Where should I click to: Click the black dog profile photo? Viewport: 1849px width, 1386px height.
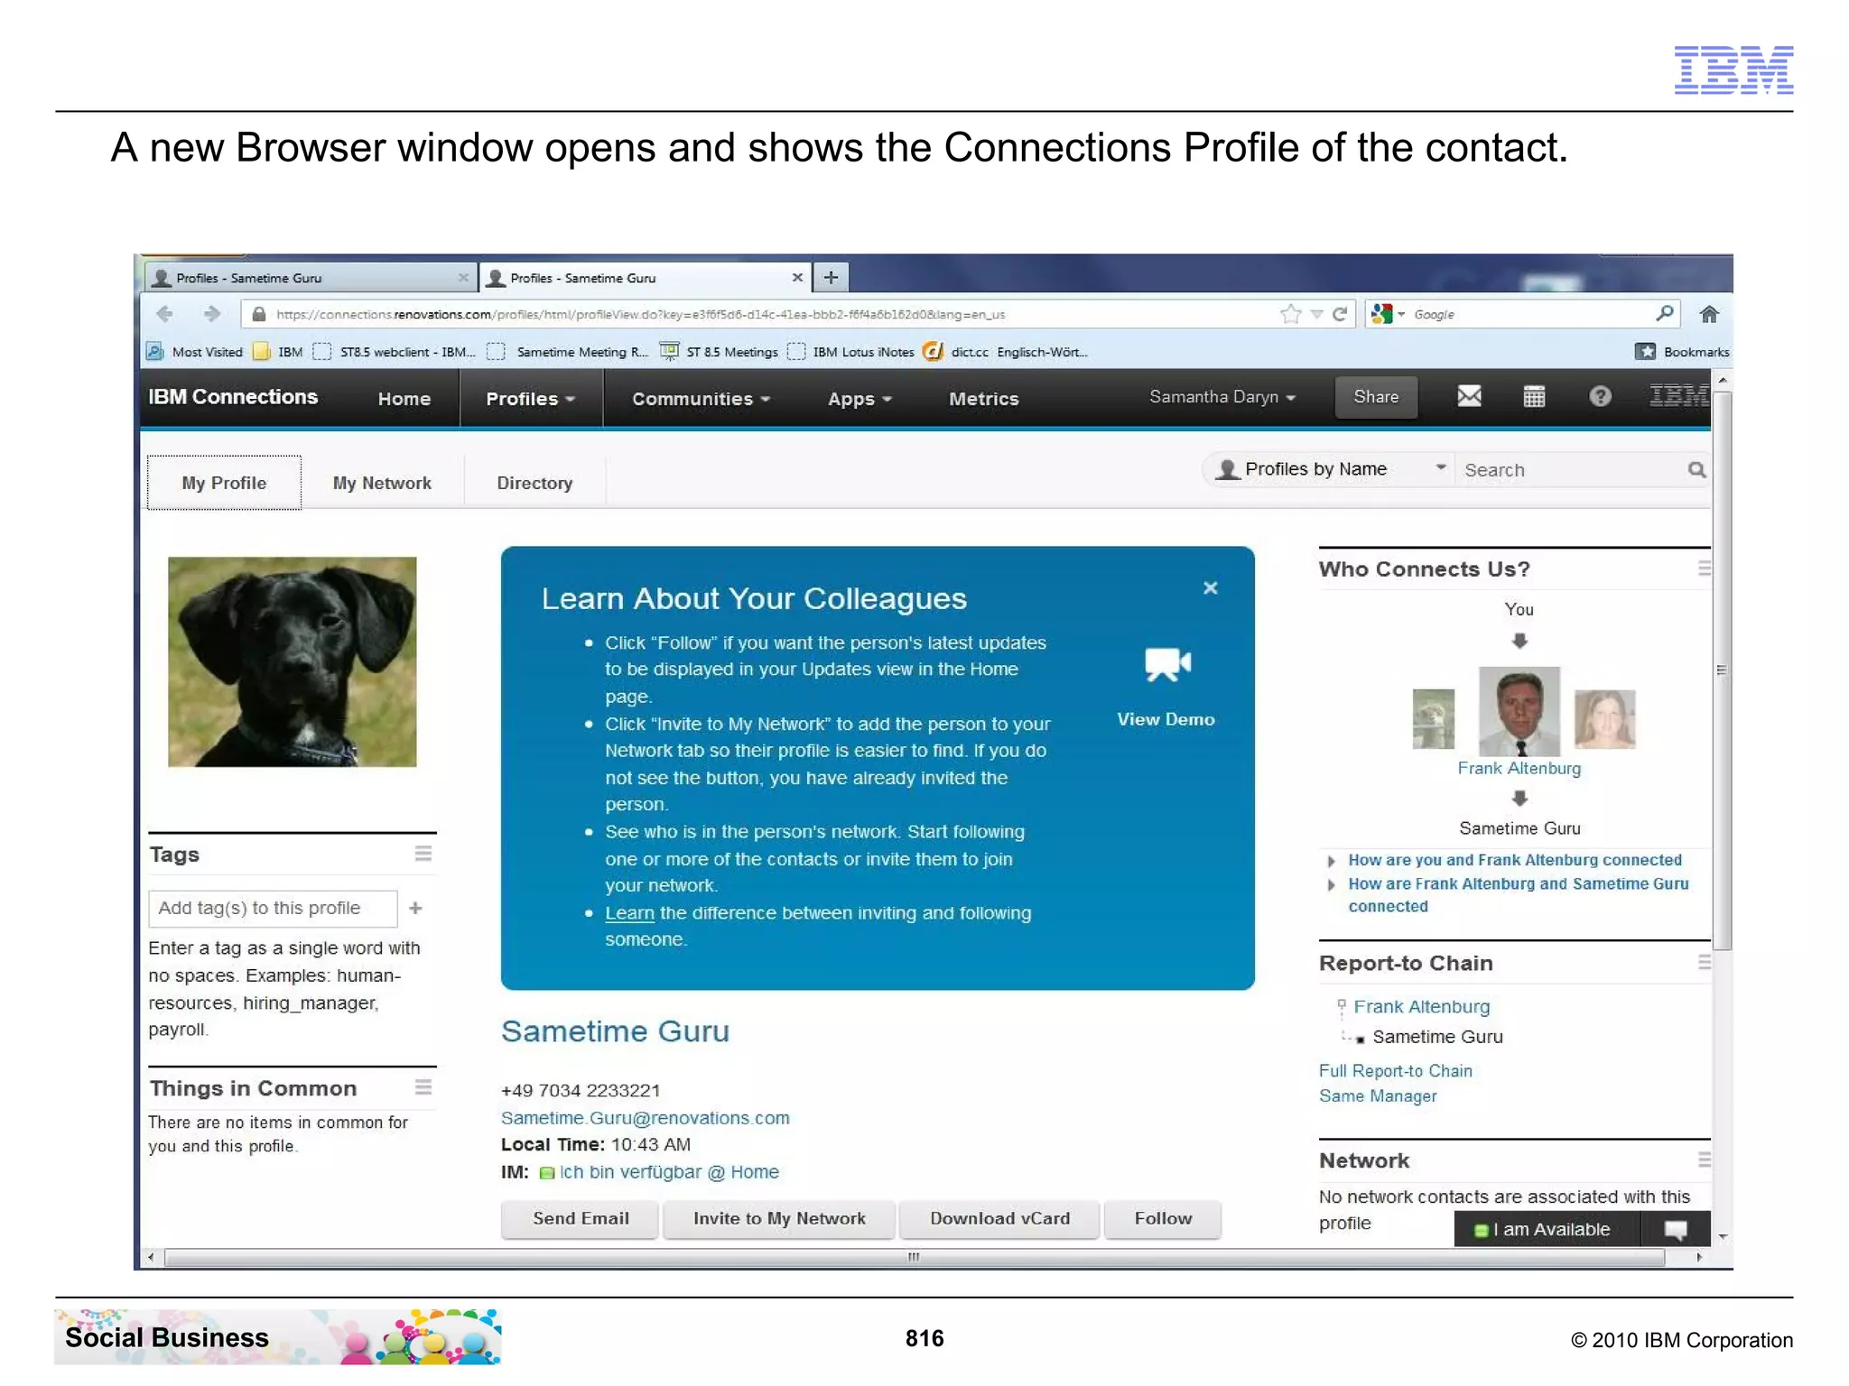tap(292, 661)
